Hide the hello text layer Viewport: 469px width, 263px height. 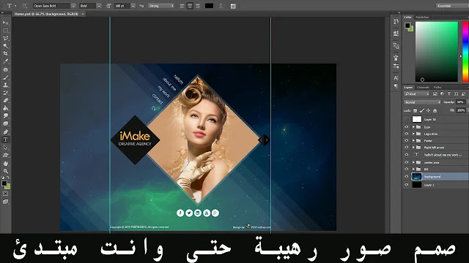tap(407, 155)
